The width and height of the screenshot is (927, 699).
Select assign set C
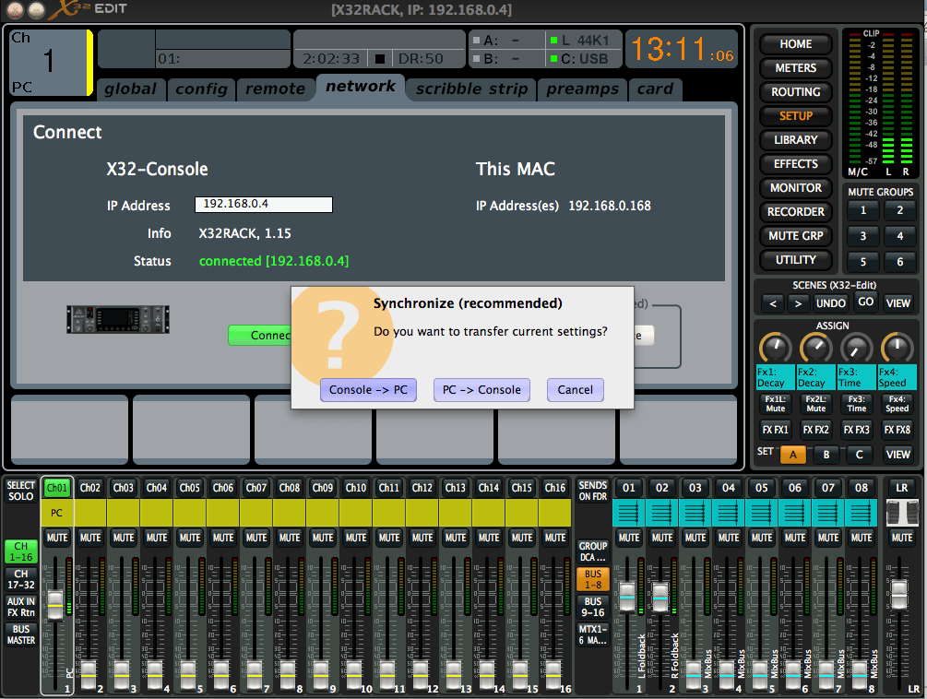[x=859, y=455]
